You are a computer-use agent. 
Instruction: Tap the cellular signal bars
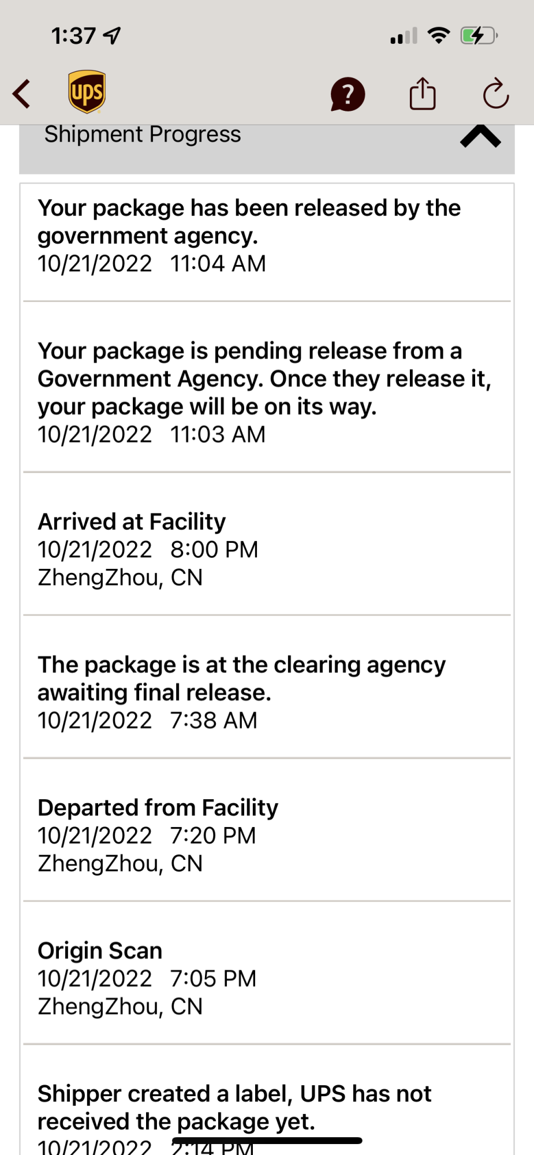pos(404,36)
